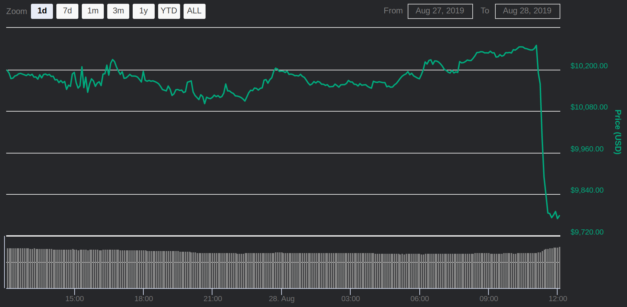Click the 03:00 time label
627x307 pixels.
351,299
